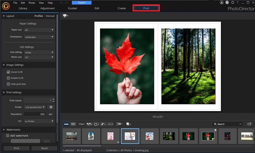This screenshot has height=153, width=255.
Task: Click the sort order icon above thumbnails
Action: (119, 124)
